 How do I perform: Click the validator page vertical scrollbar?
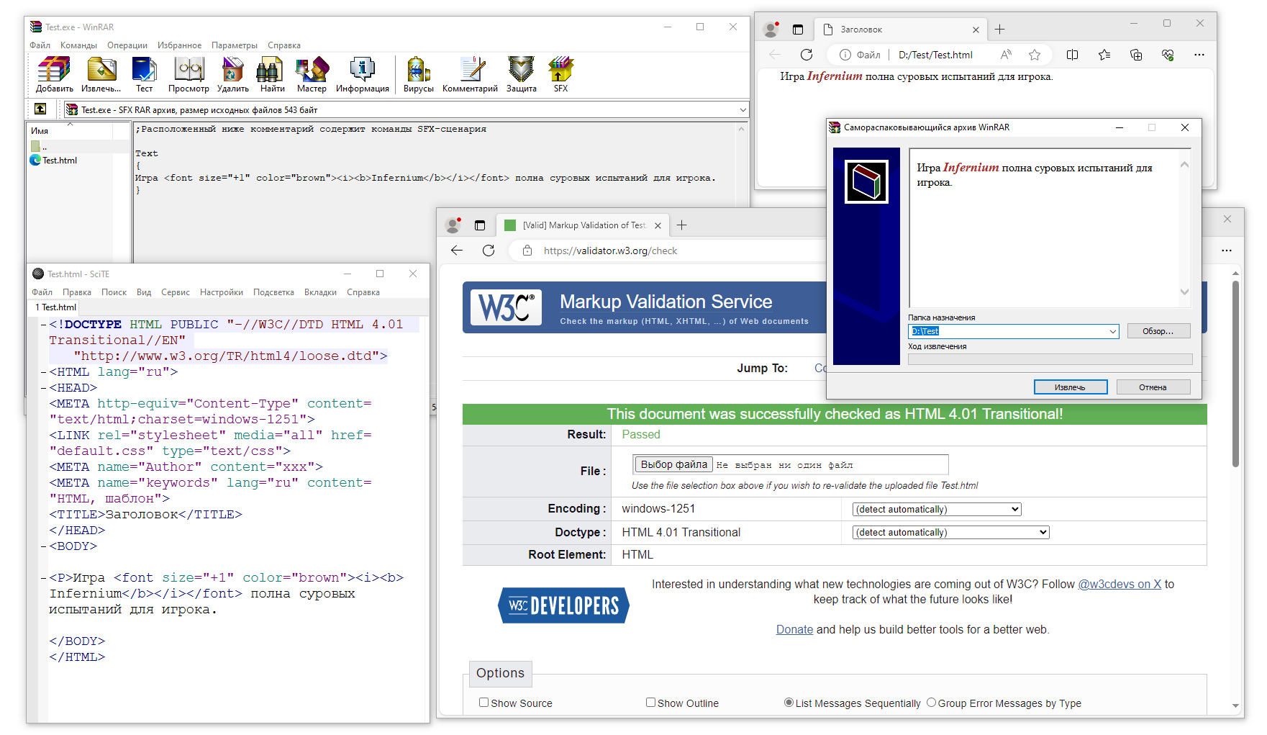coord(1235,374)
